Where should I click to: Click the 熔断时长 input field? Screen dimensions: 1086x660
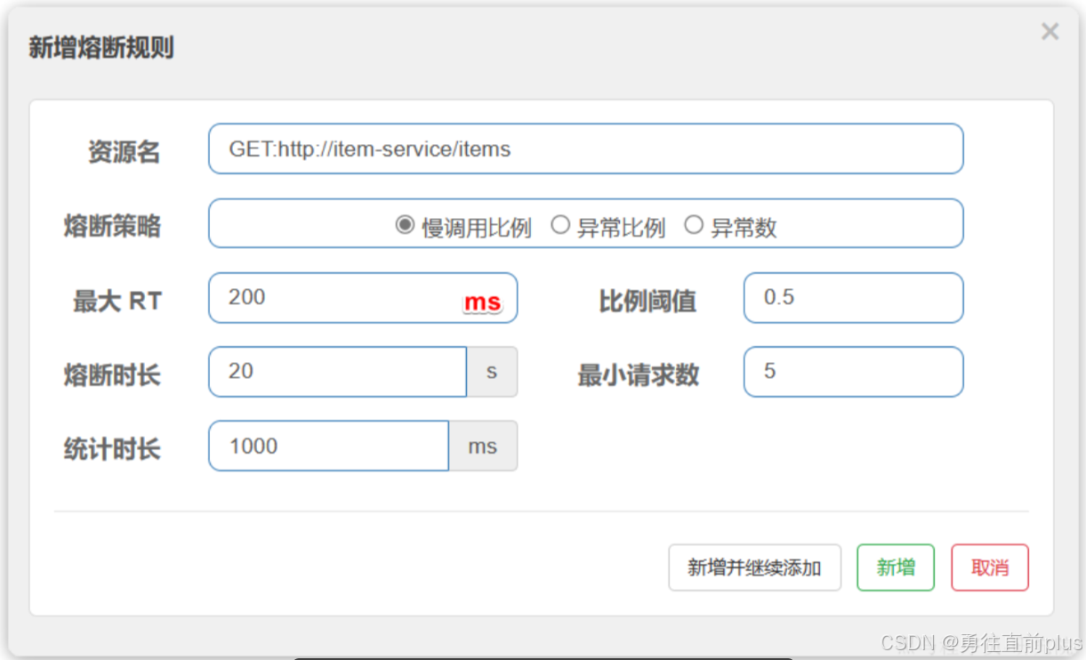tap(338, 372)
